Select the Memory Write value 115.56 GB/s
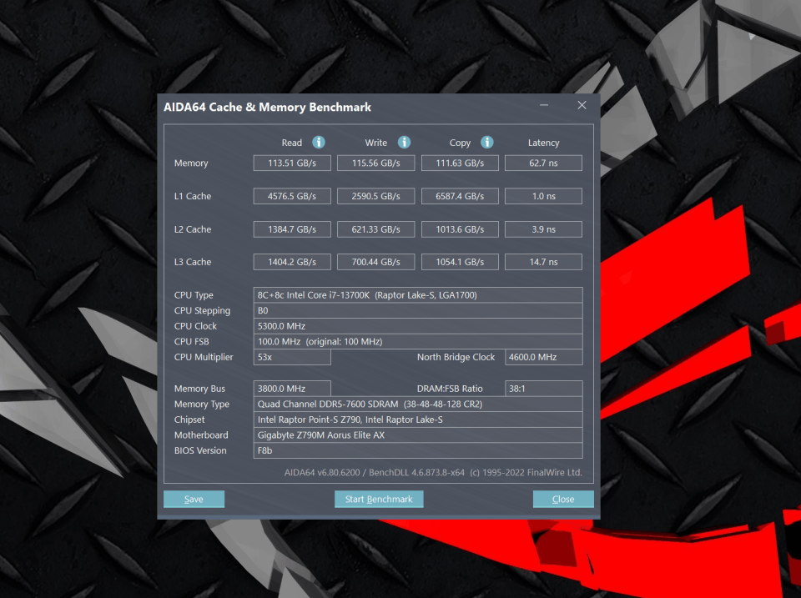801x598 pixels. (x=376, y=163)
